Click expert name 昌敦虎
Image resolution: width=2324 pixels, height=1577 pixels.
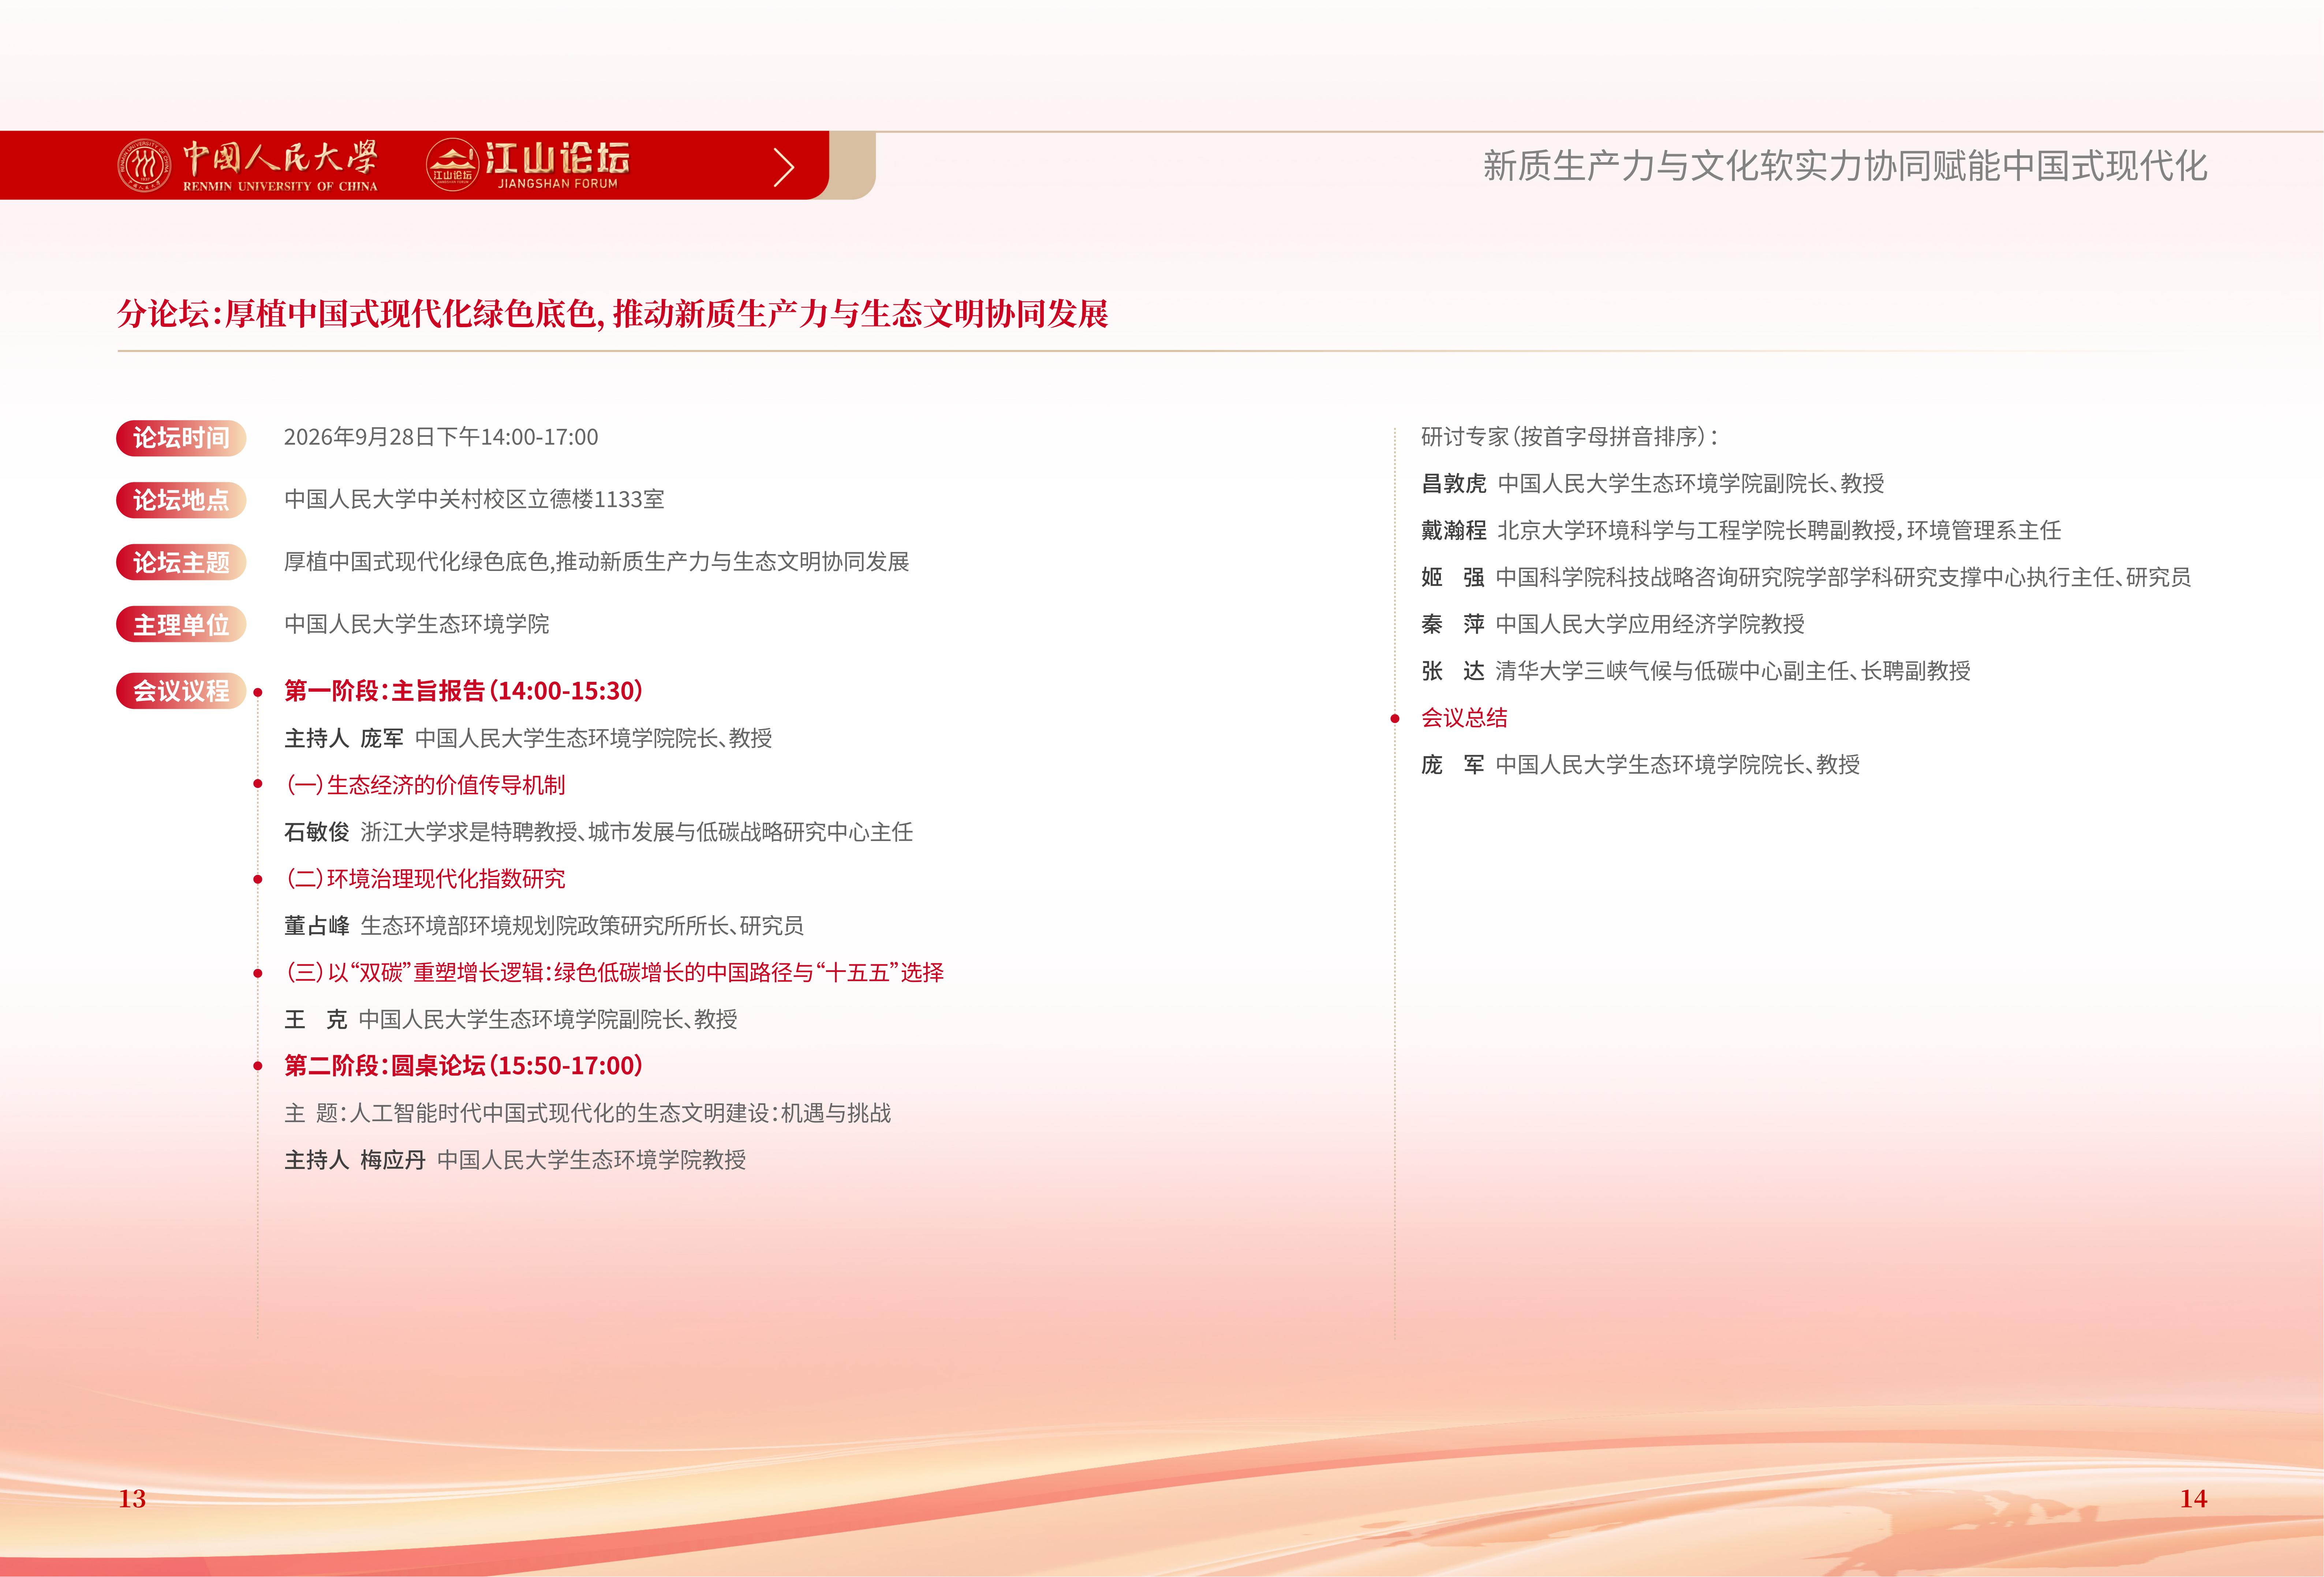1454,484
